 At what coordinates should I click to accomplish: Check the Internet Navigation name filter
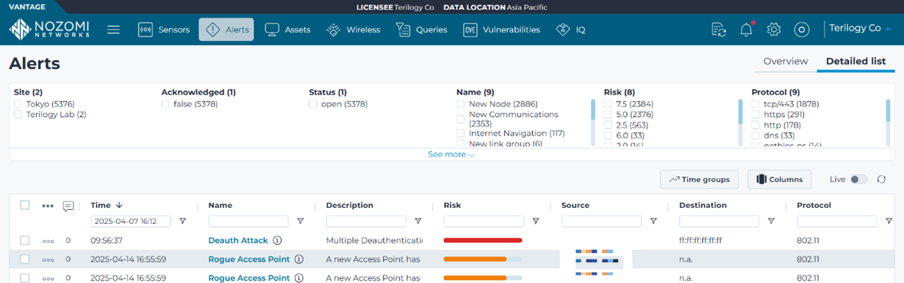tap(461, 134)
